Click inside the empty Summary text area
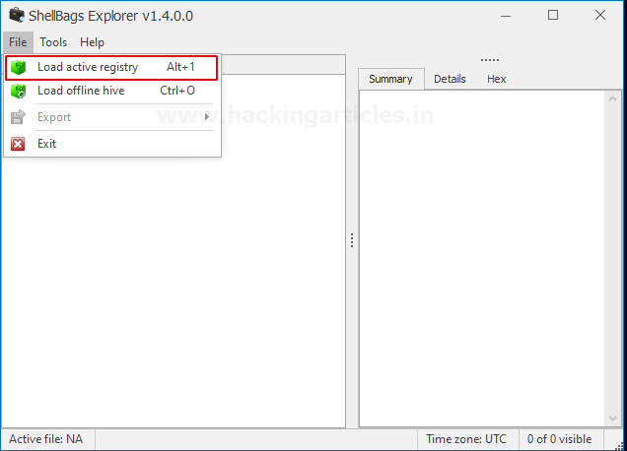 482,258
